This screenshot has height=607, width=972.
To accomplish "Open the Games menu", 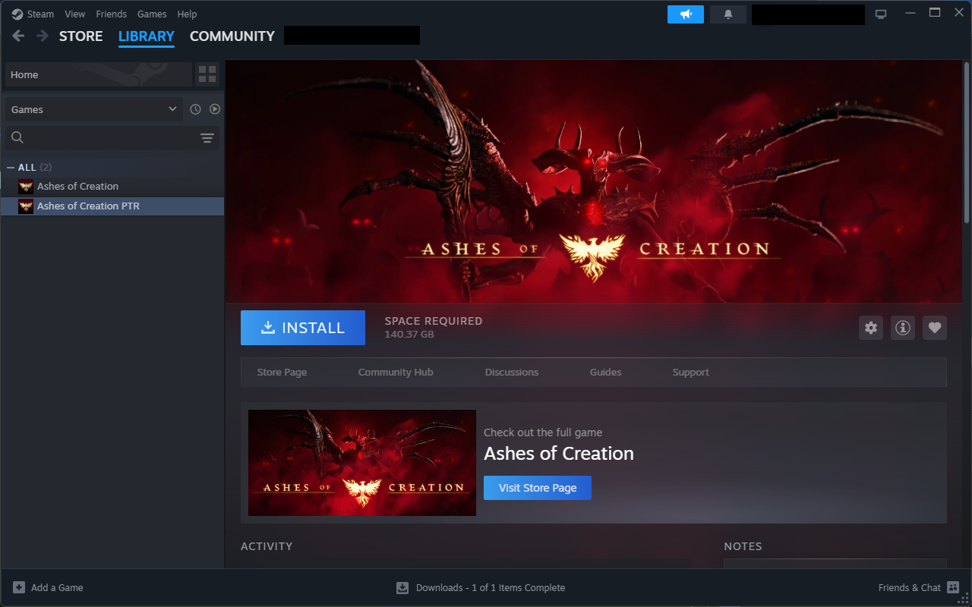I will click(x=152, y=14).
